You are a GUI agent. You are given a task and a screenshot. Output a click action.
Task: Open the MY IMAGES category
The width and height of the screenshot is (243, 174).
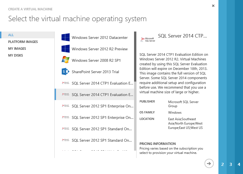click(17, 49)
